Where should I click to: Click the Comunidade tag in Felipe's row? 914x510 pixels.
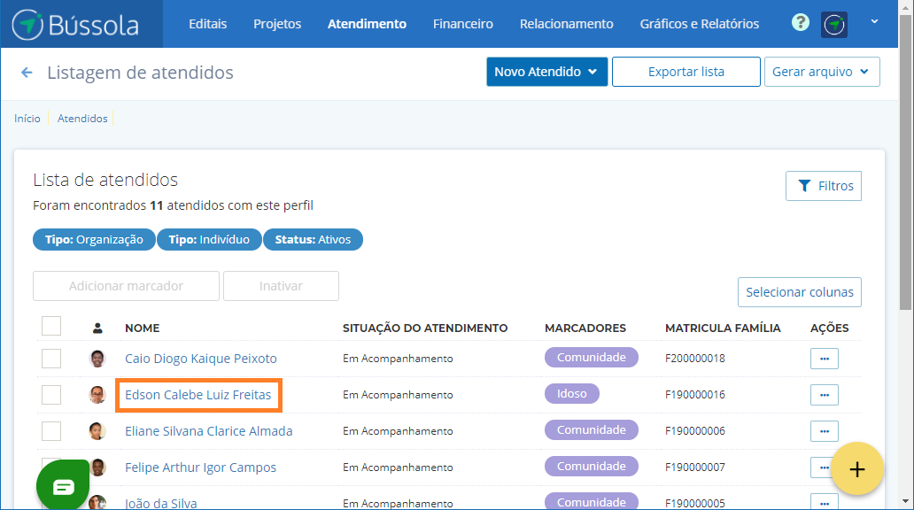(591, 466)
